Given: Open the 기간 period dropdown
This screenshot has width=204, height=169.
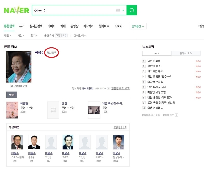Looking at the screenshot, I should tap(21, 35).
